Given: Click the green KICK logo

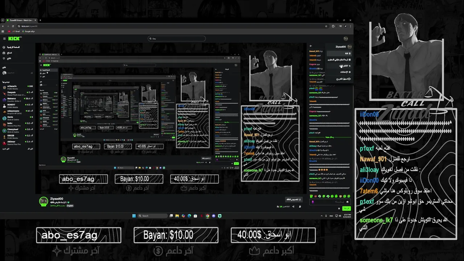Looking at the screenshot, I should [x=14, y=38].
